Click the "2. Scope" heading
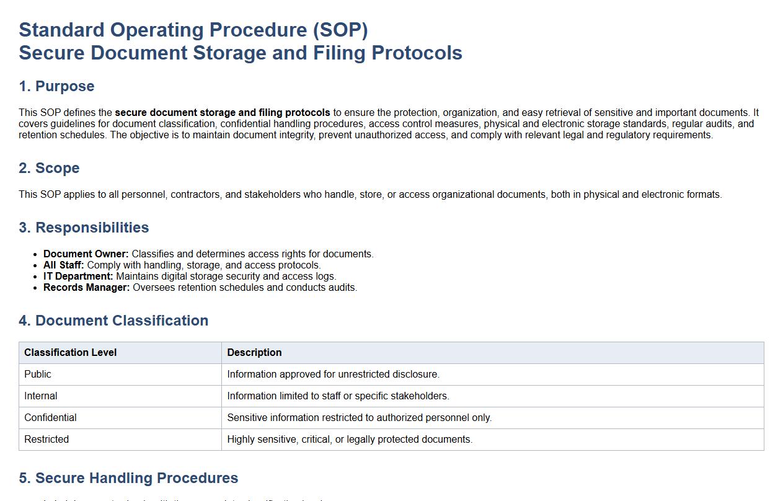This screenshot has height=501, width=783. (49, 168)
